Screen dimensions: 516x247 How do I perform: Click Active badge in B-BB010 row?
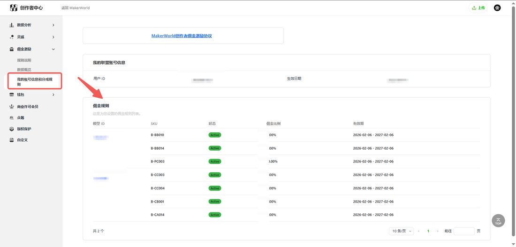coord(214,135)
